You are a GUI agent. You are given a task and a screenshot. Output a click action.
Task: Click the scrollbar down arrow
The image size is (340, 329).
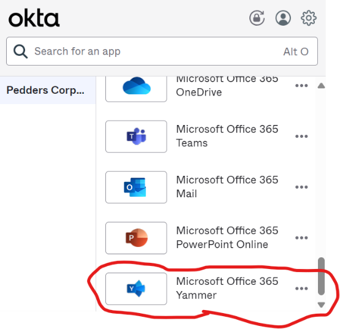[x=321, y=305]
